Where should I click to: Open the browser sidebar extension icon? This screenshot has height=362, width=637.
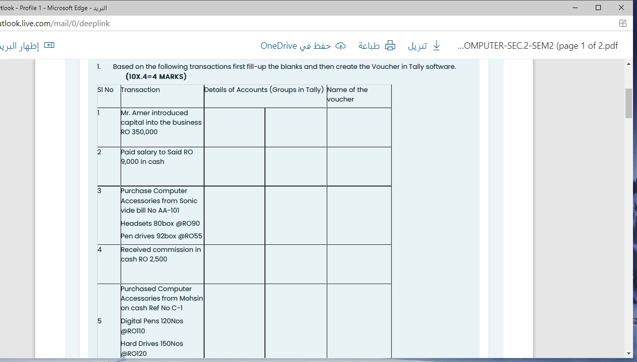(623, 23)
